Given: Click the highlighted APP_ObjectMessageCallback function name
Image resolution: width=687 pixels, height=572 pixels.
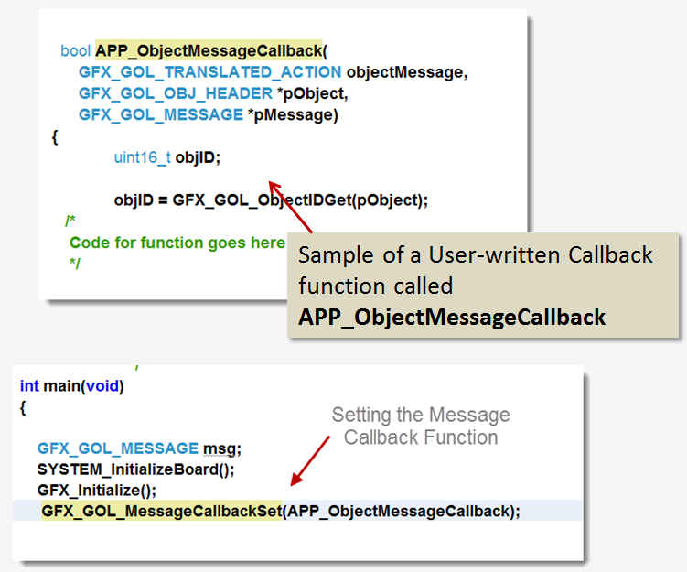Looking at the screenshot, I should click(209, 50).
